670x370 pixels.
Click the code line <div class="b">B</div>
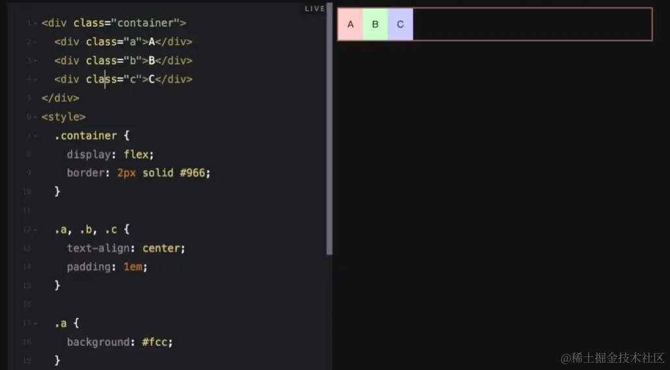tap(123, 60)
